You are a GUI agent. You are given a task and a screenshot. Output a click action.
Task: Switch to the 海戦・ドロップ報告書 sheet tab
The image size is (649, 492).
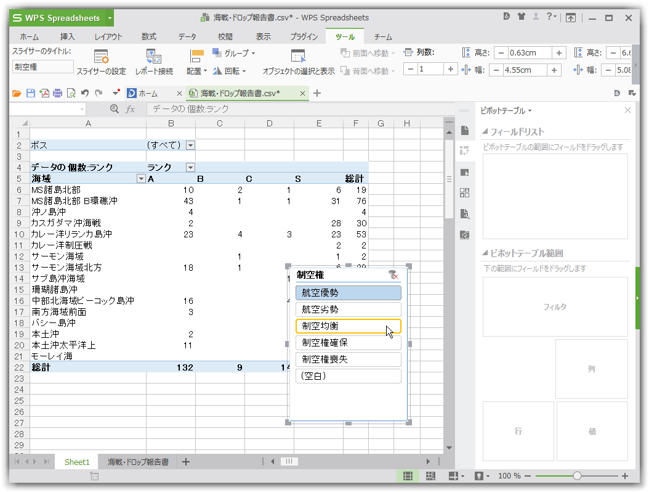[x=139, y=462]
